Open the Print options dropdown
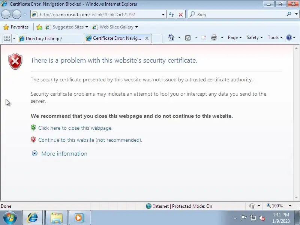The width and height of the screenshot is (300, 225). pos(222,37)
